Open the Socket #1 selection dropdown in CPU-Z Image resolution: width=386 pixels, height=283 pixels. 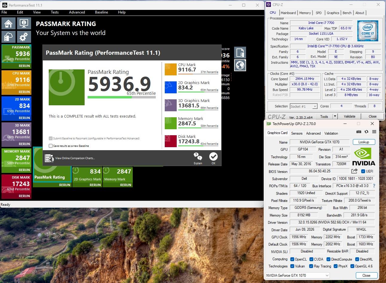(303, 106)
